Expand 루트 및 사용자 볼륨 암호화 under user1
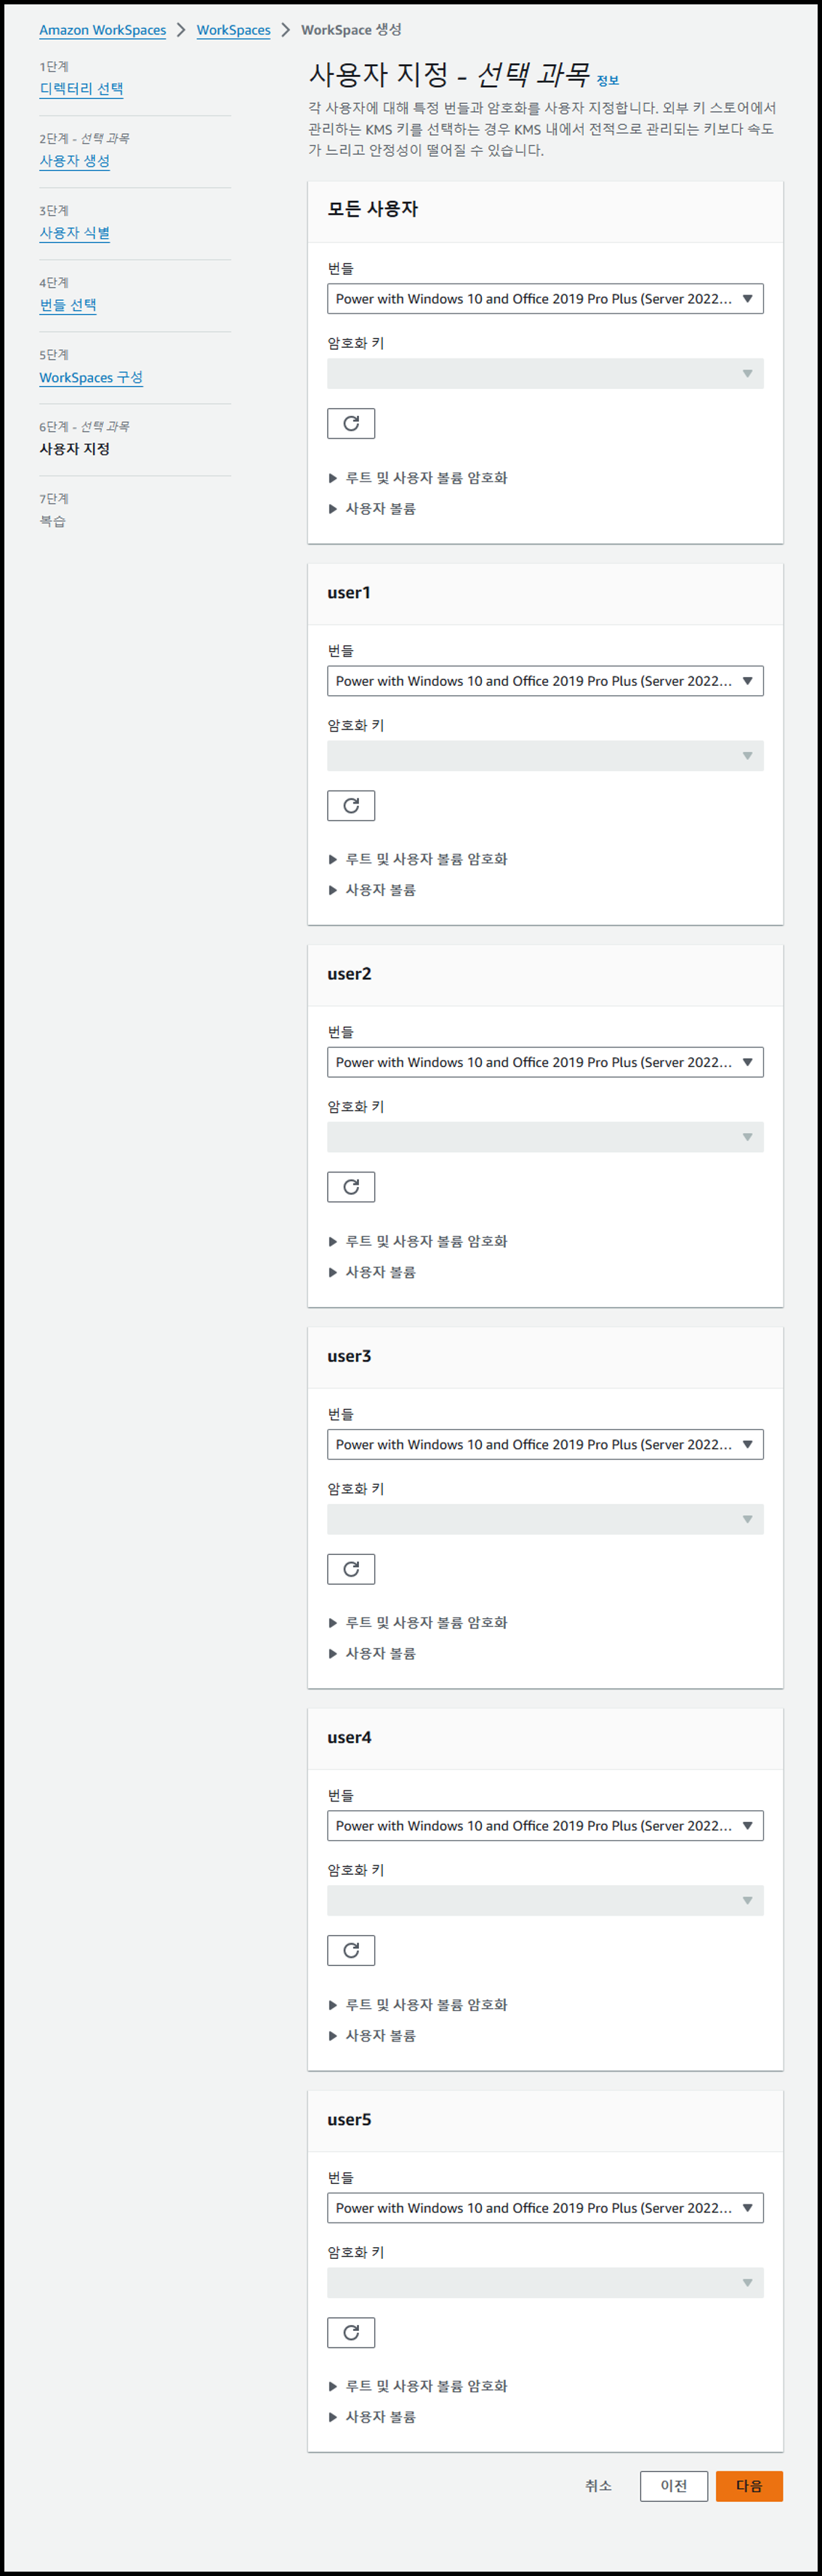 tap(419, 859)
